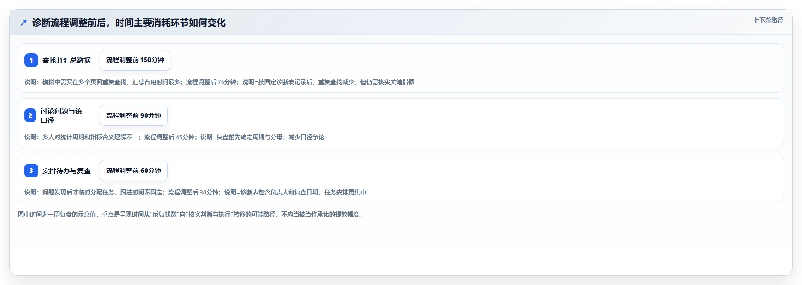Click the number 1 step badge
Screen dimensions: 802x285
coord(31,60)
